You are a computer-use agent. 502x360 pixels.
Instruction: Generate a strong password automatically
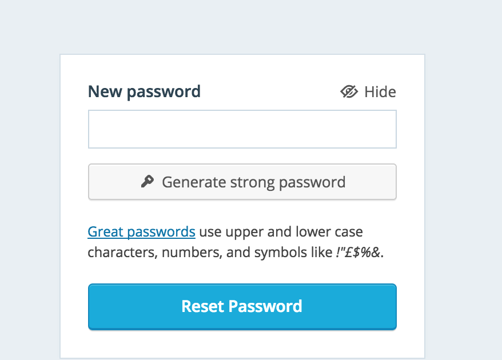(x=242, y=182)
